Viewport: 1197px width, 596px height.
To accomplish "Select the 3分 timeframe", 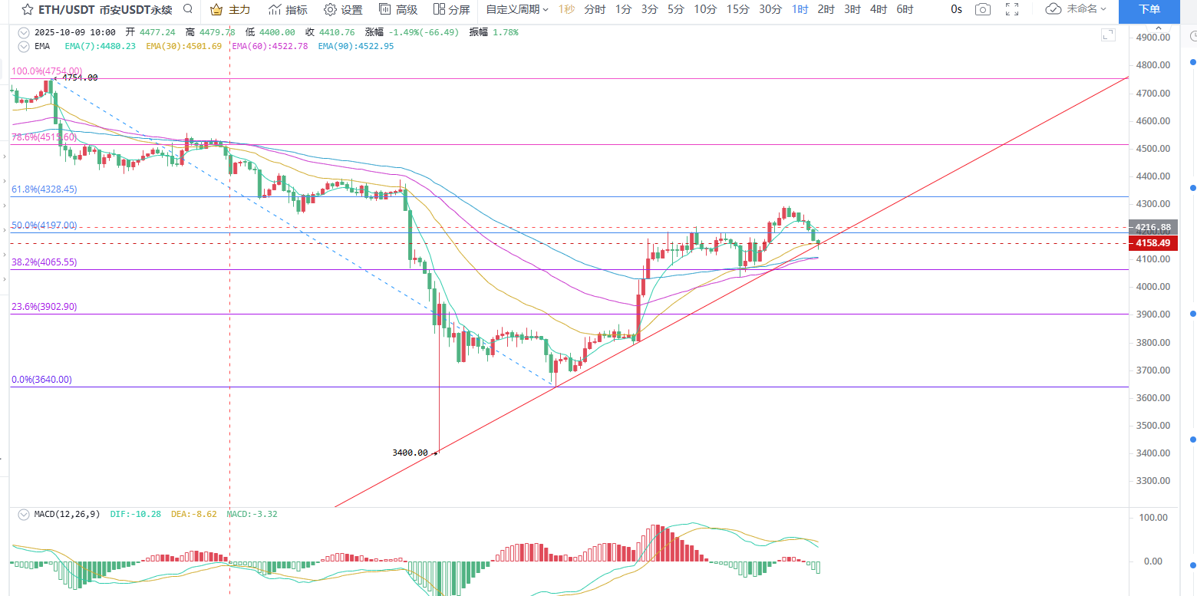I will [x=649, y=10].
